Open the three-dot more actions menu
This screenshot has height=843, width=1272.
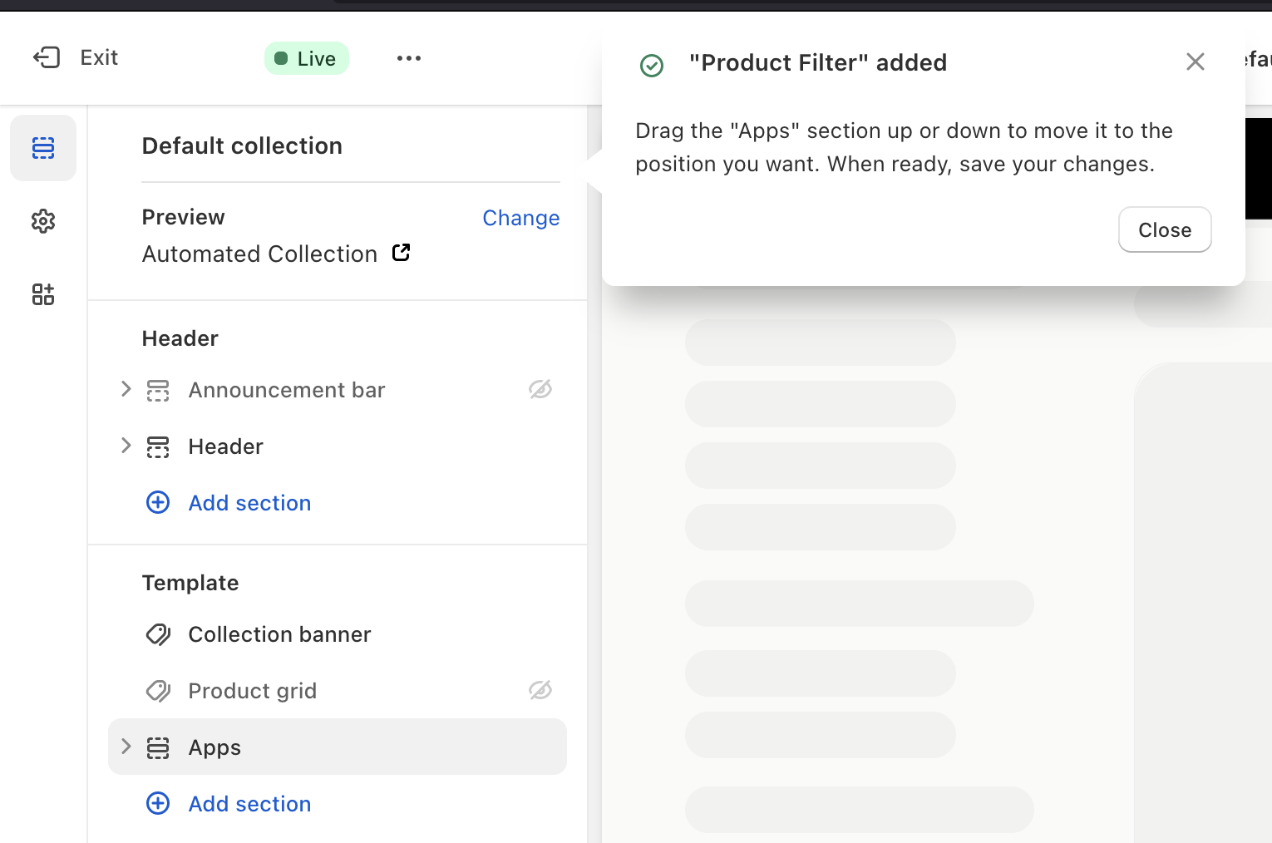click(x=409, y=58)
